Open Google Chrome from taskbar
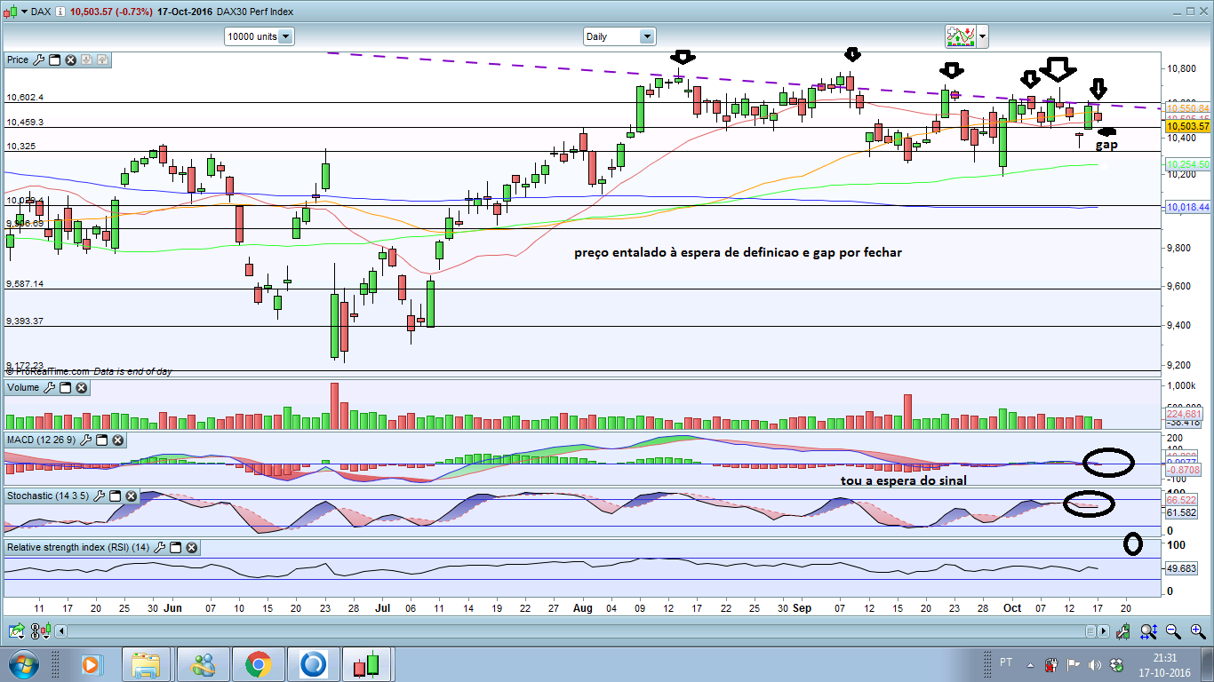 coord(259,664)
